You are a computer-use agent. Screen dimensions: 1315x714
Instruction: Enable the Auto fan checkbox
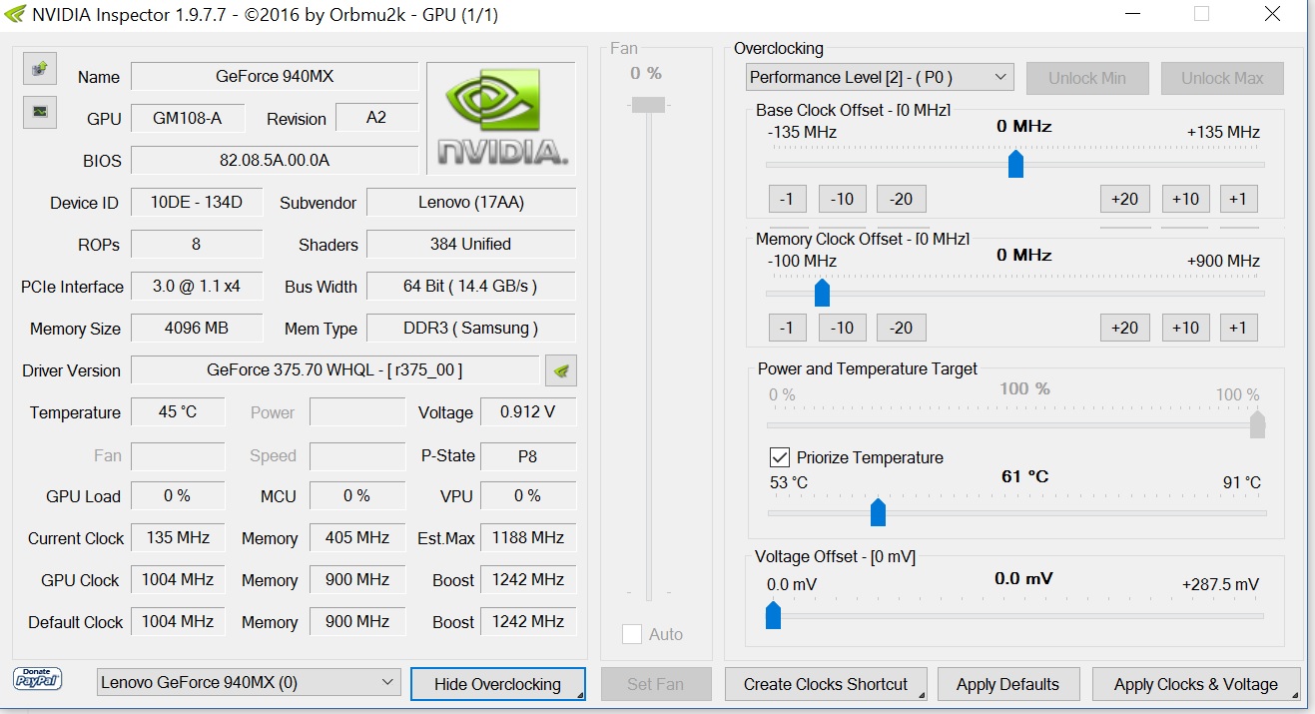tap(631, 634)
